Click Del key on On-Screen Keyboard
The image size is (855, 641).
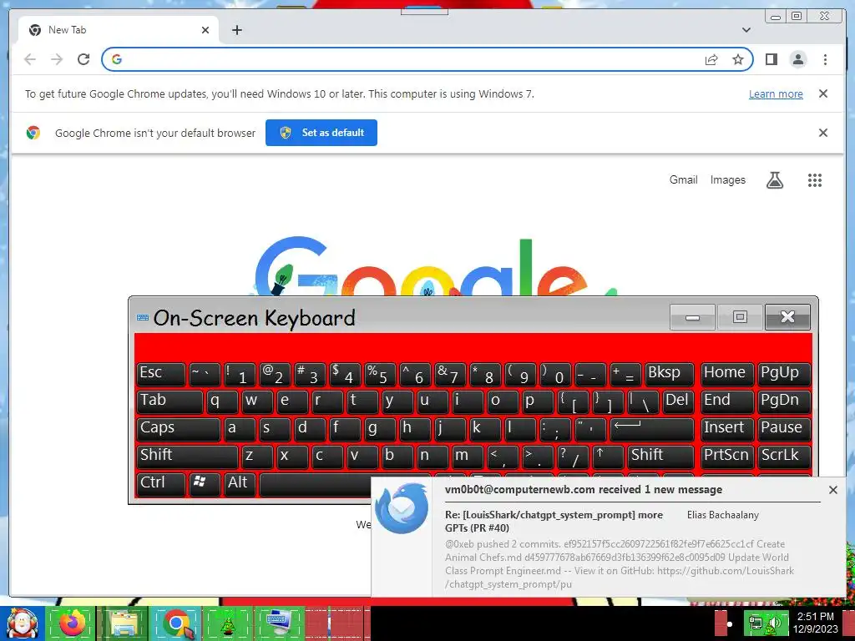point(678,401)
